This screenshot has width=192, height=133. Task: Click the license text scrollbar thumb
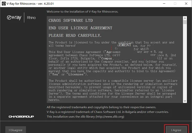point(185,22)
